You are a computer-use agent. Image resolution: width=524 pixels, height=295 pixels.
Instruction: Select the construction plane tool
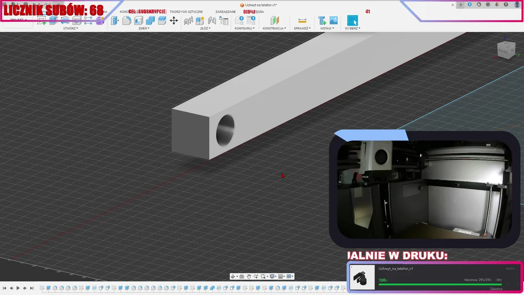(274, 20)
